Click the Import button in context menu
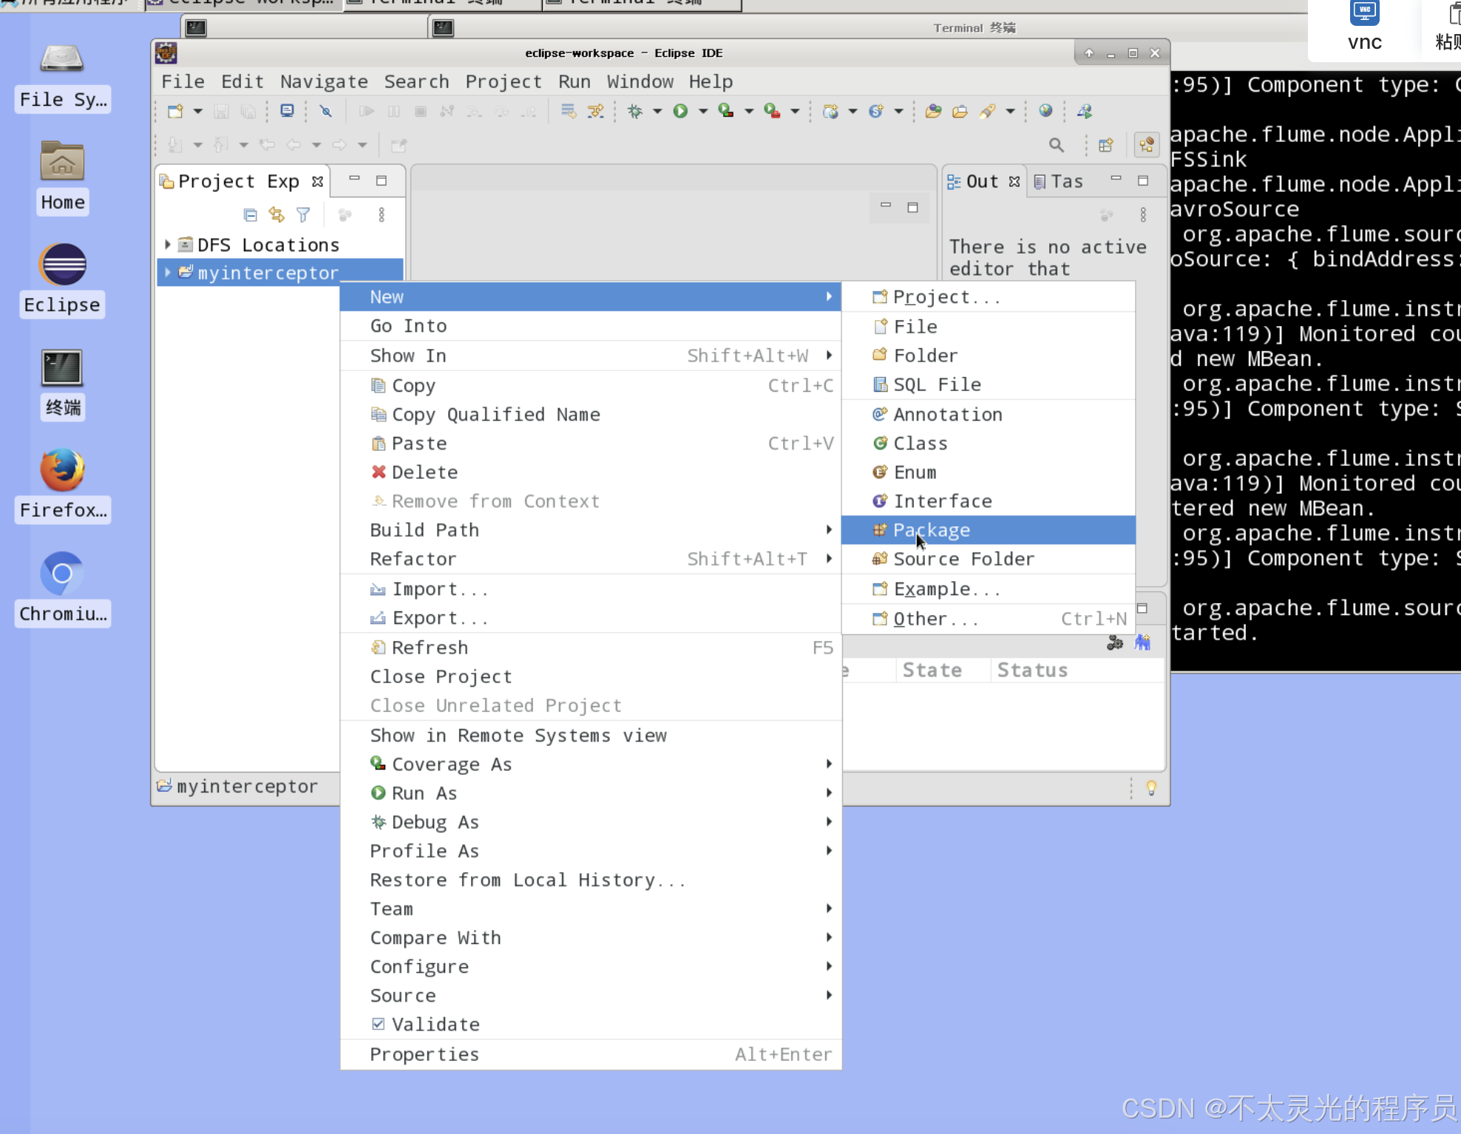This screenshot has height=1134, width=1461. (441, 588)
